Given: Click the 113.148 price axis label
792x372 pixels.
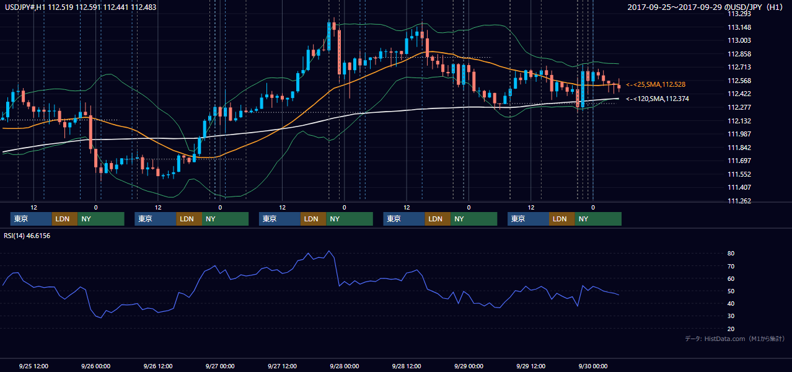Looking at the screenshot, I should [739, 27].
